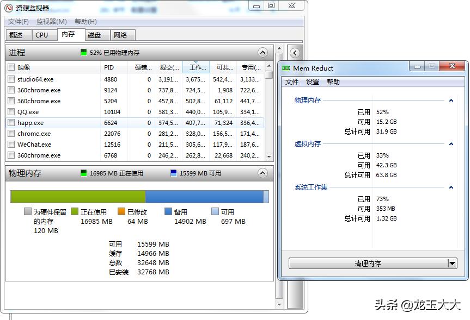Check the WeChat.exe process checkbox
The width and height of the screenshot is (470, 320).
[11, 145]
